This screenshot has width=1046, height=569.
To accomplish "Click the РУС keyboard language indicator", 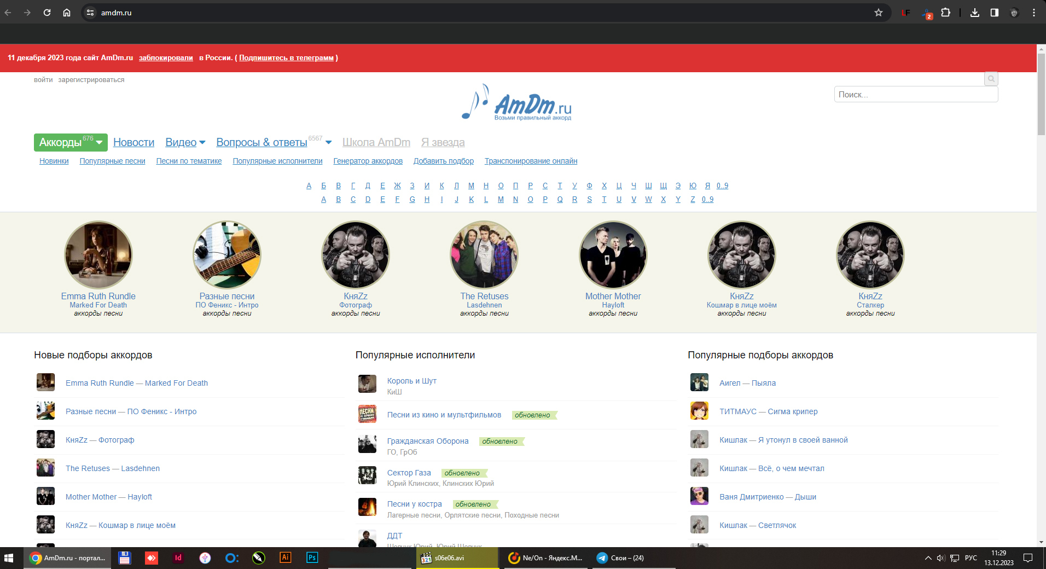I will click(971, 558).
